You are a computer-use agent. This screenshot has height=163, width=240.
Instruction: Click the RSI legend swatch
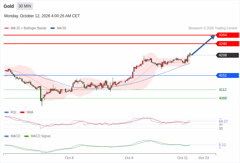point(7,112)
